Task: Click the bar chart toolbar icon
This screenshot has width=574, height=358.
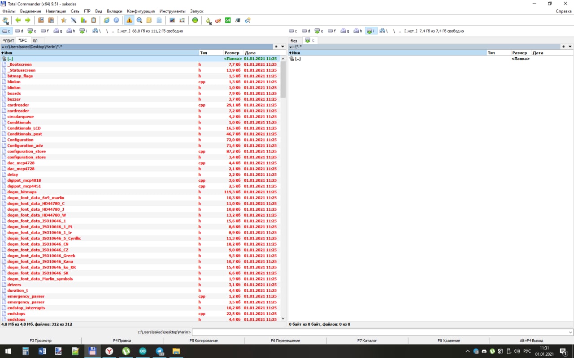Action: click(x=83, y=20)
